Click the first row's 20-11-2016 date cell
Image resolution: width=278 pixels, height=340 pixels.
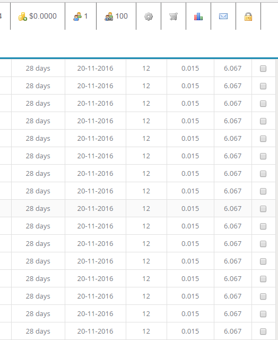coord(95,69)
